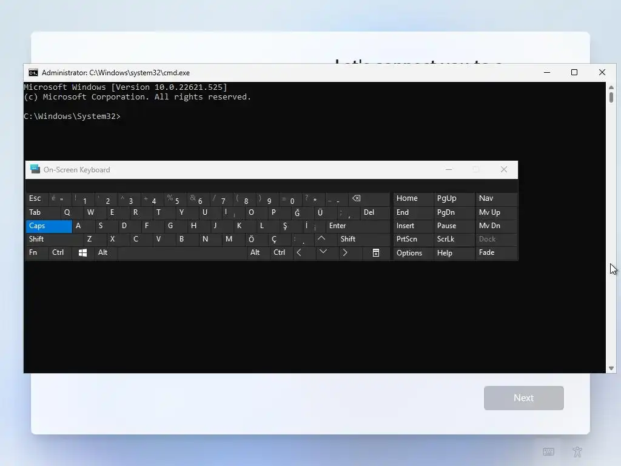Tap the Backspace key on On-Screen Keyboard
The width and height of the screenshot is (621, 466).
coord(369,199)
